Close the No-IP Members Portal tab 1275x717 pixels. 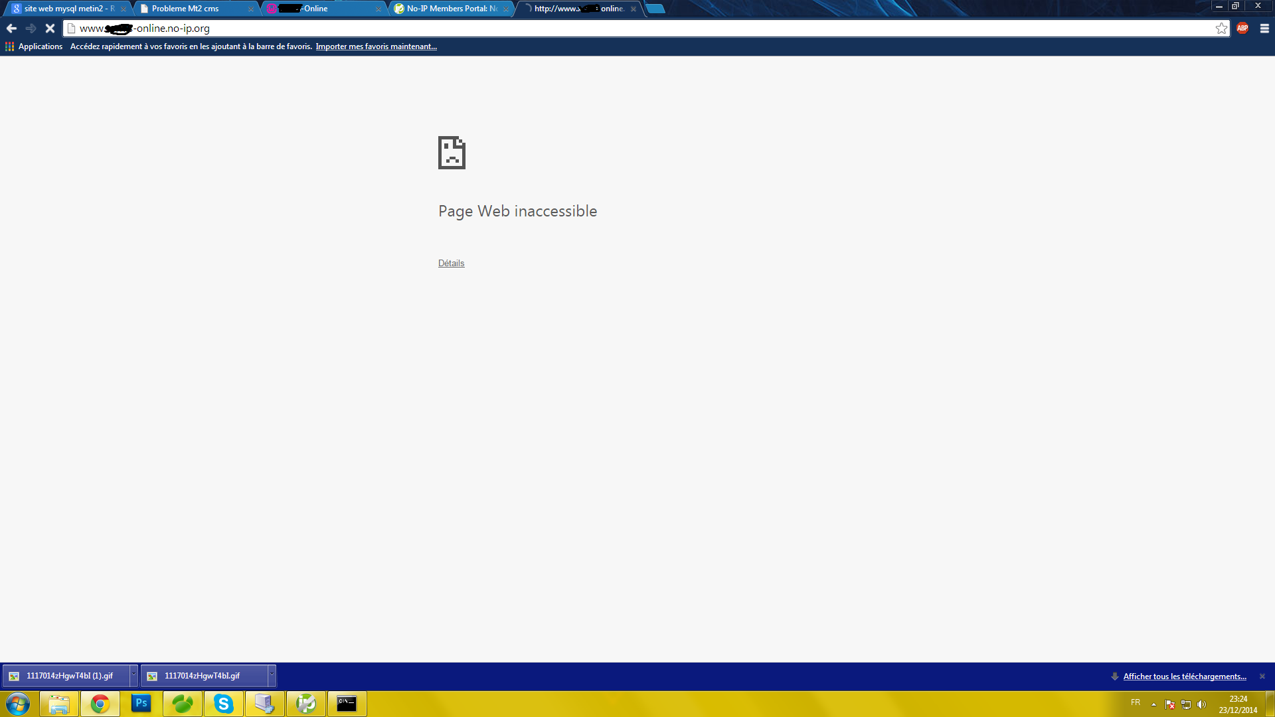[x=505, y=9]
